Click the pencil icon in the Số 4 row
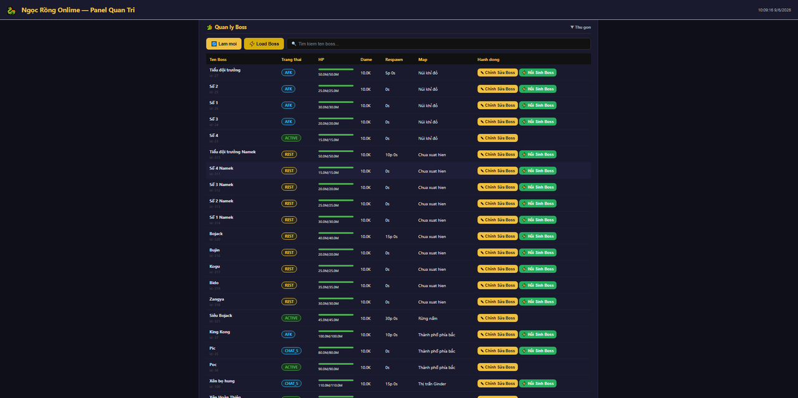 (x=483, y=138)
